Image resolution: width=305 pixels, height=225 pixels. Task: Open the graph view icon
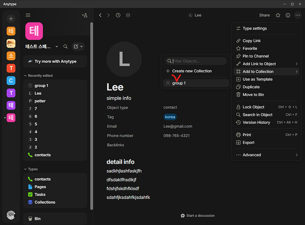pyautogui.click(x=128, y=15)
